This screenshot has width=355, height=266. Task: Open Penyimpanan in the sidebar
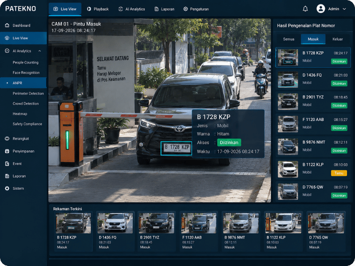[x=24, y=151]
